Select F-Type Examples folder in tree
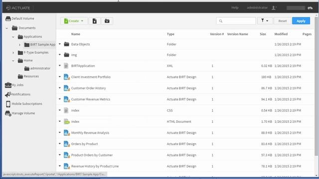Screen dimensions: 319x179 coord(33,53)
